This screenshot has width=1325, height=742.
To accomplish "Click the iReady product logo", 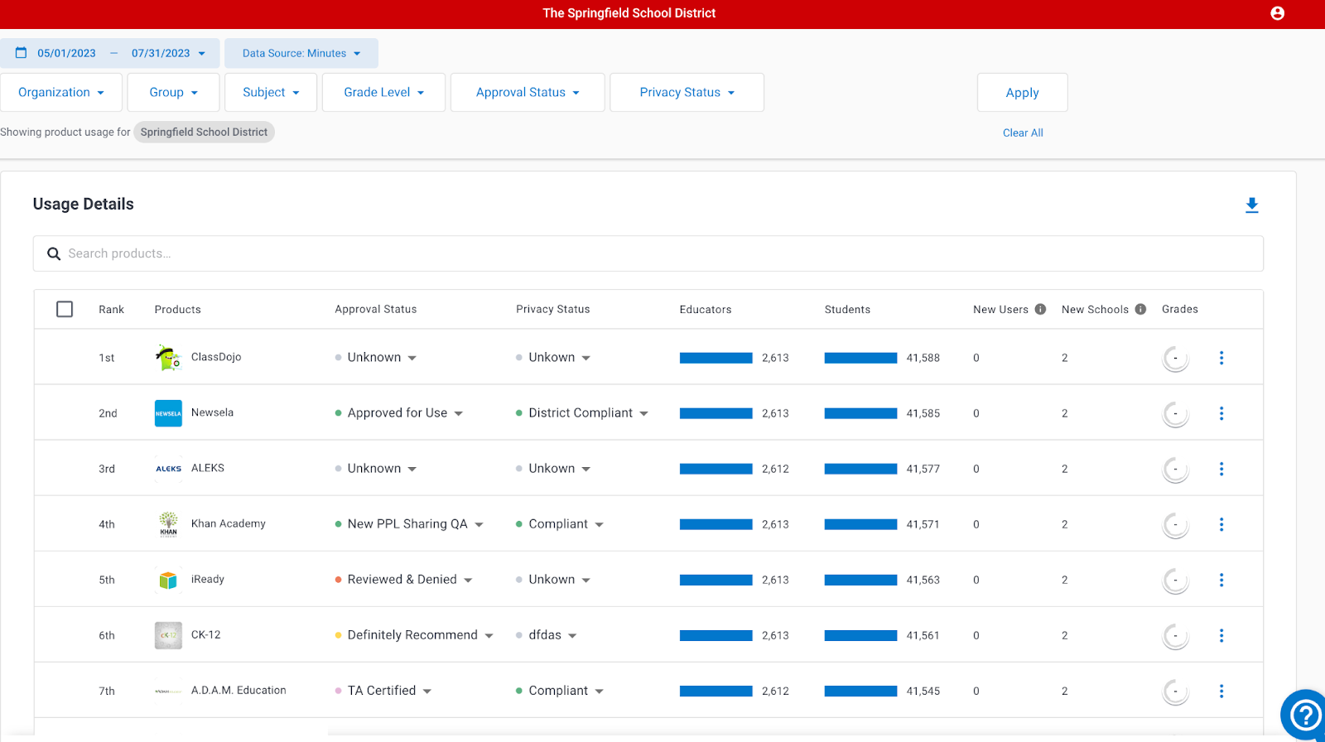I will click(168, 580).
